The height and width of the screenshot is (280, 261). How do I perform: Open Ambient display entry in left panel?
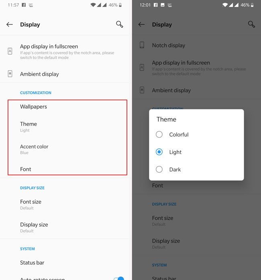(x=65, y=74)
